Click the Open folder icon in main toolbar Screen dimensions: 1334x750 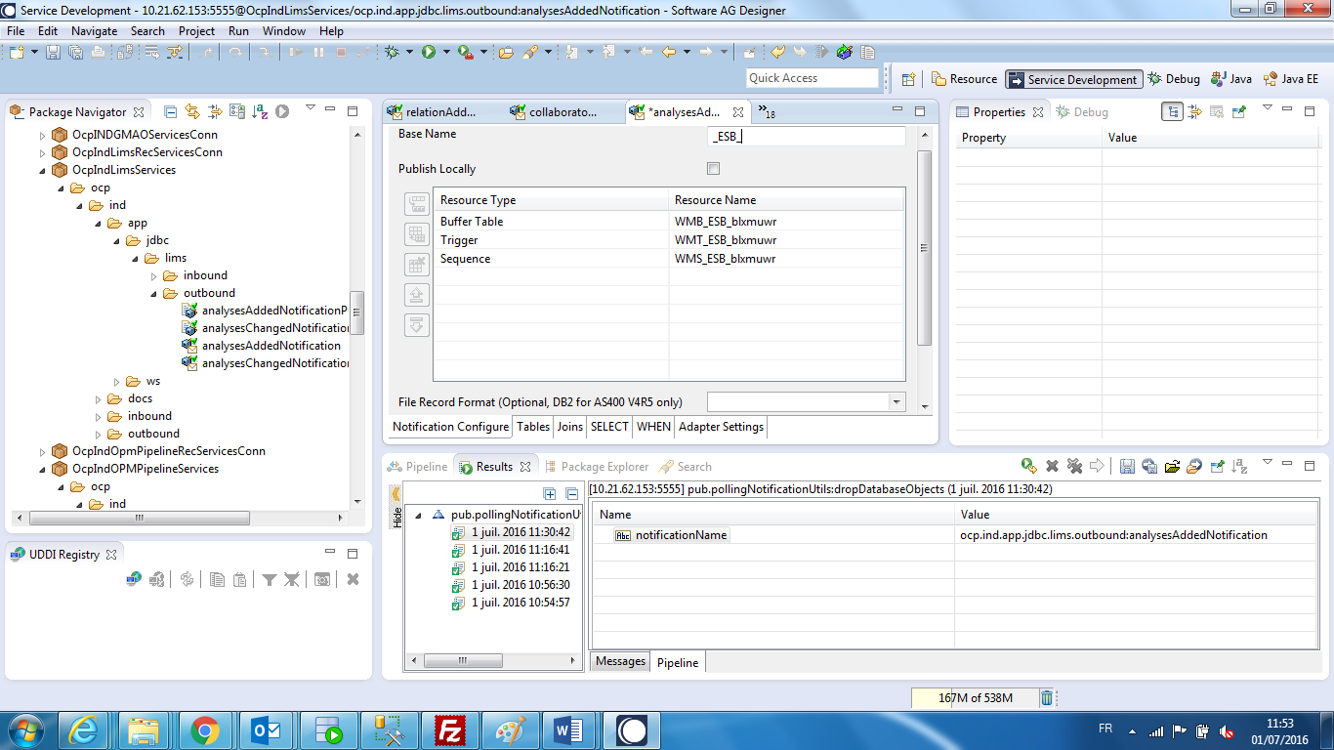[x=506, y=52]
